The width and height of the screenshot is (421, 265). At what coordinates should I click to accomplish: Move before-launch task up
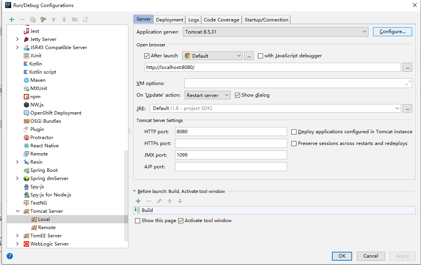pos(170,201)
